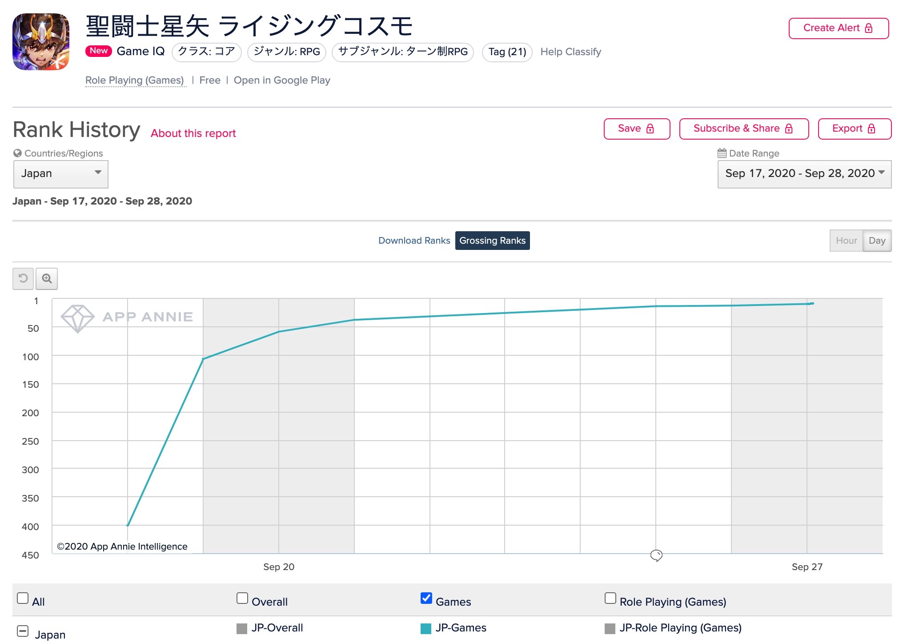
Task: Open the Role Playing (Games) category link
Action: 135,80
